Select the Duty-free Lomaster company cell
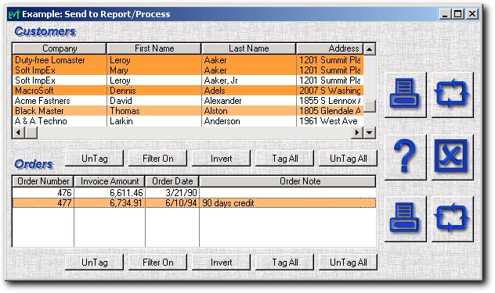The height and width of the screenshot is (293, 495). [x=60, y=60]
